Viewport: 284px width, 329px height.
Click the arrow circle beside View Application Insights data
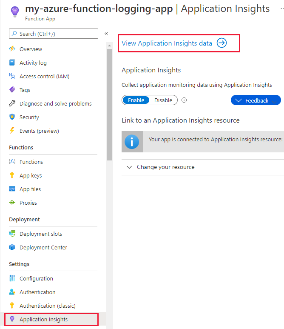tap(222, 43)
